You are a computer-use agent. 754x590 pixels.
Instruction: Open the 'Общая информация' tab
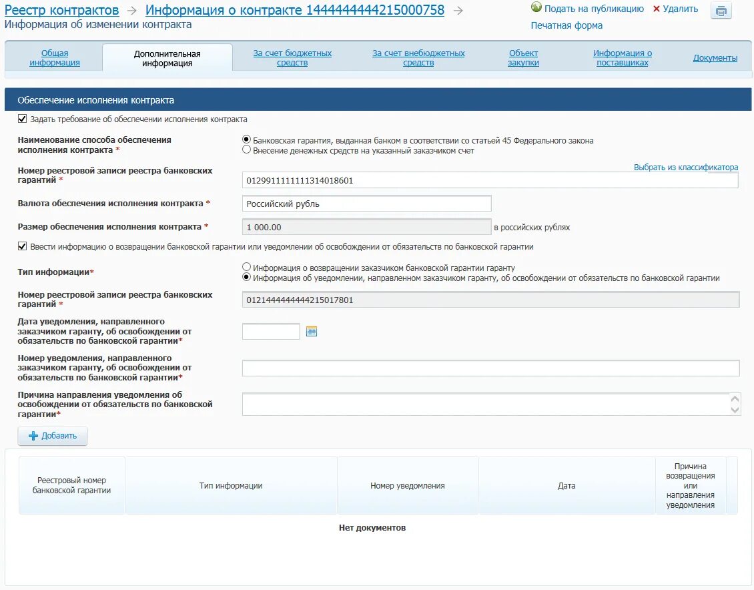click(54, 57)
